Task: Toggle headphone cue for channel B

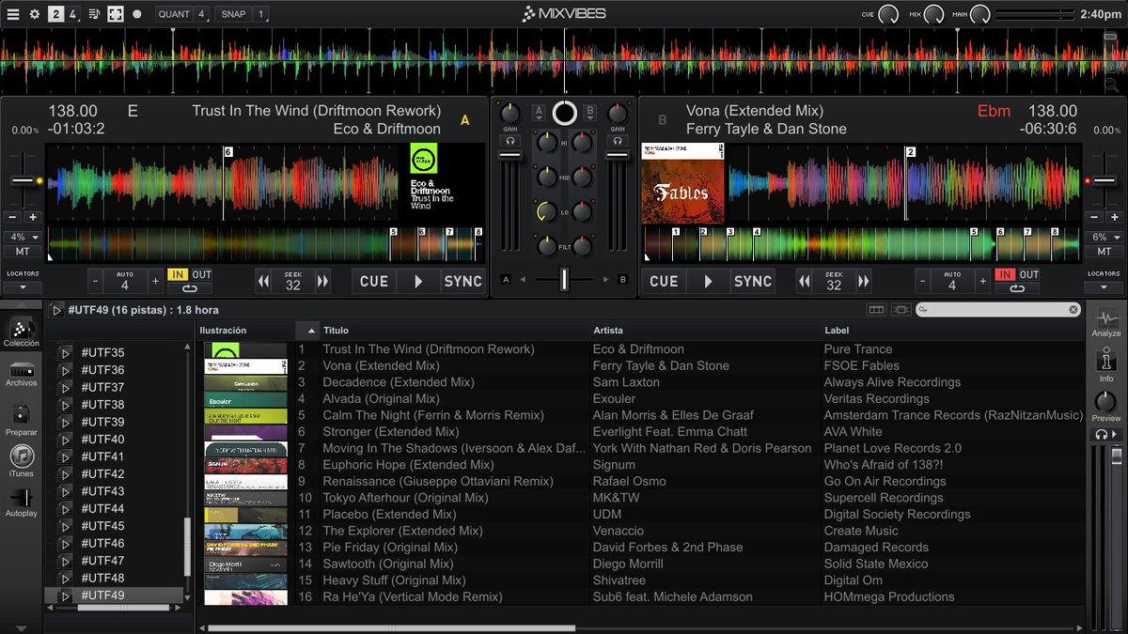Action: click(618, 141)
